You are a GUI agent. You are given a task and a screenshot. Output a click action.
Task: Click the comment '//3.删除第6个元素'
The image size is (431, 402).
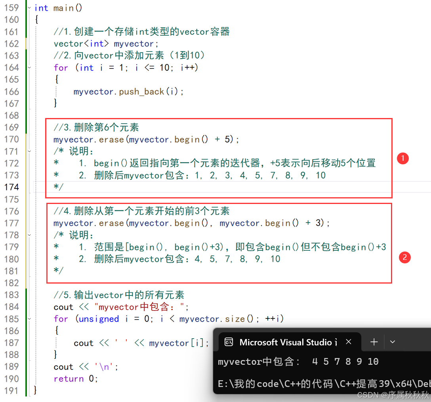(x=96, y=127)
